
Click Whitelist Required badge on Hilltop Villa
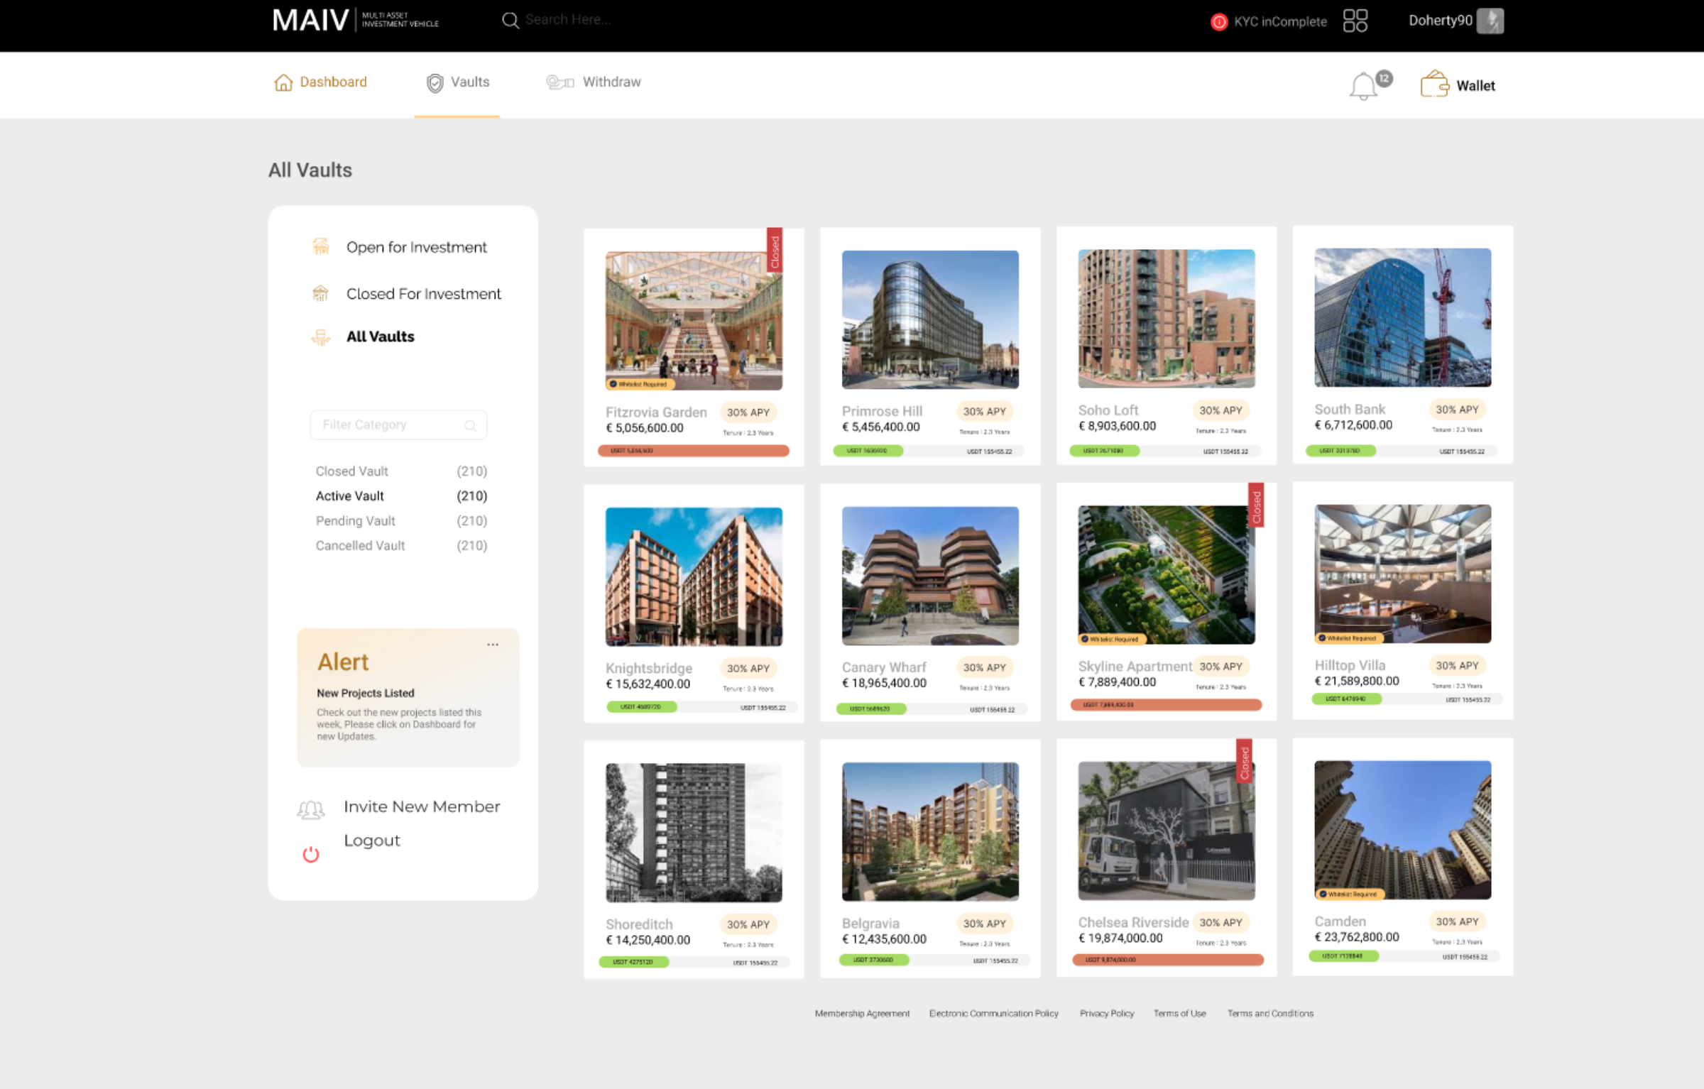(x=1348, y=638)
